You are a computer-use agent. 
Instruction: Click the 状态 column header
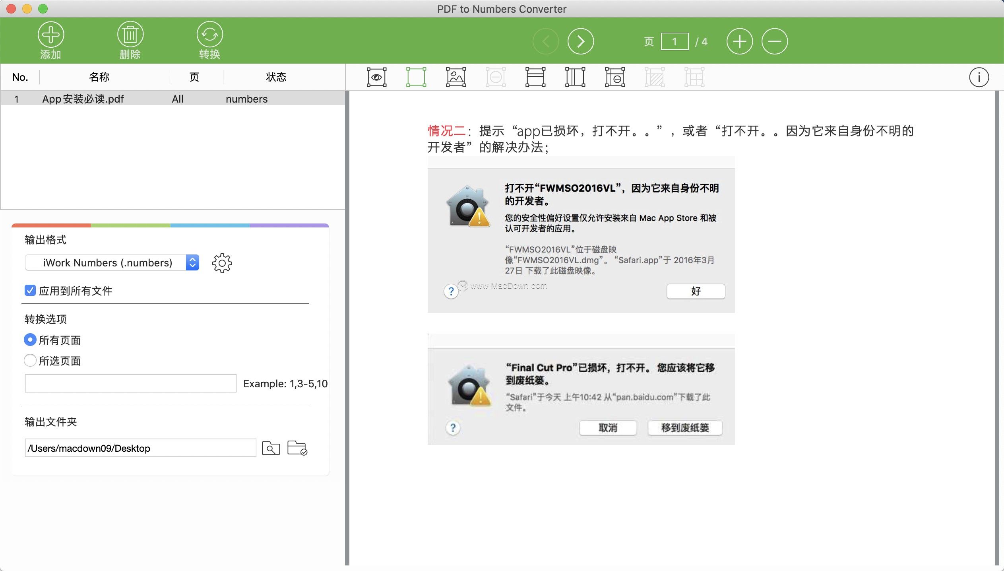point(276,77)
